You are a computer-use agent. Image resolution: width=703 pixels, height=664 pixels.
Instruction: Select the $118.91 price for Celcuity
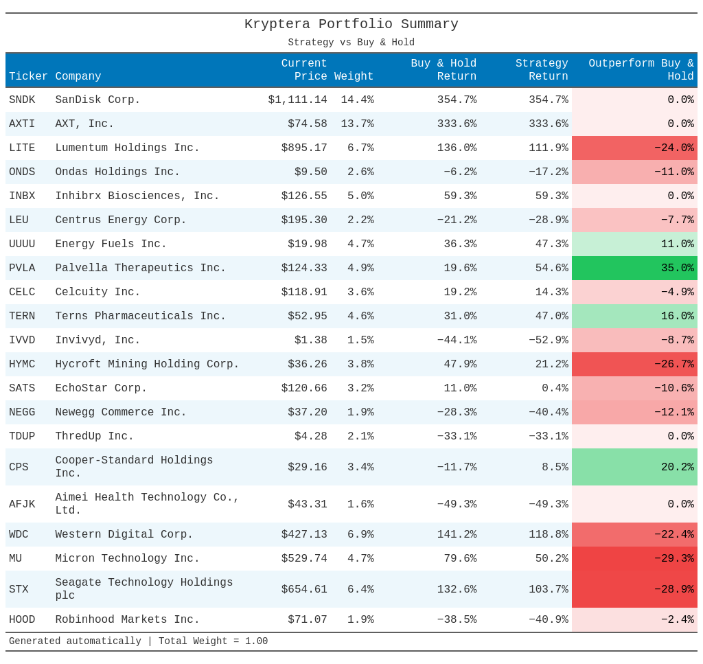pos(304,292)
